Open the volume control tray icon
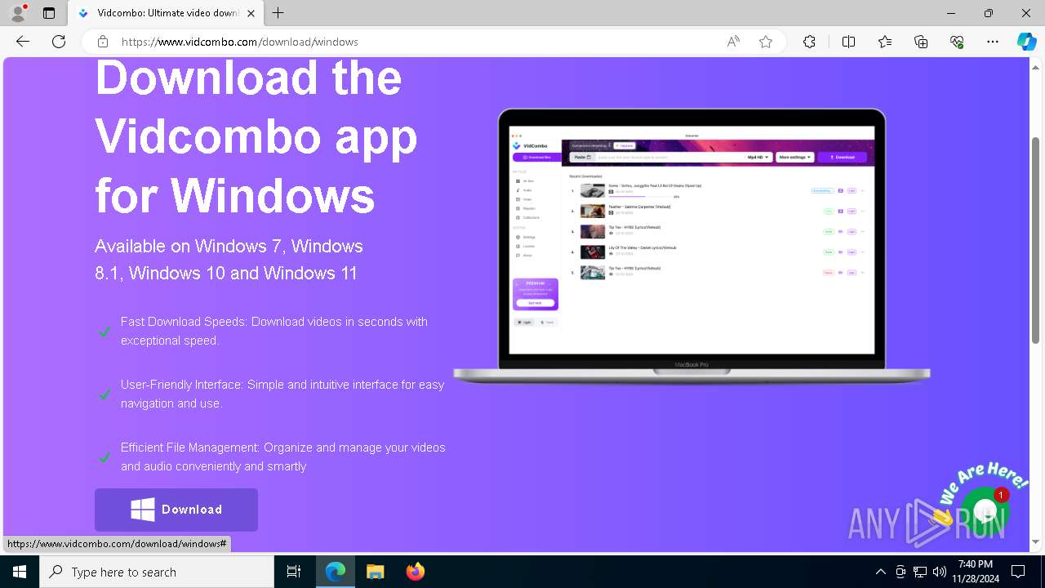This screenshot has width=1045, height=588. (x=940, y=572)
